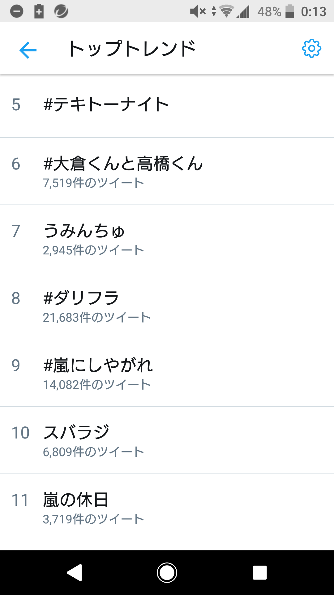Open the スバラジ trend
Viewport: 334px width, 595px height.
(x=167, y=440)
